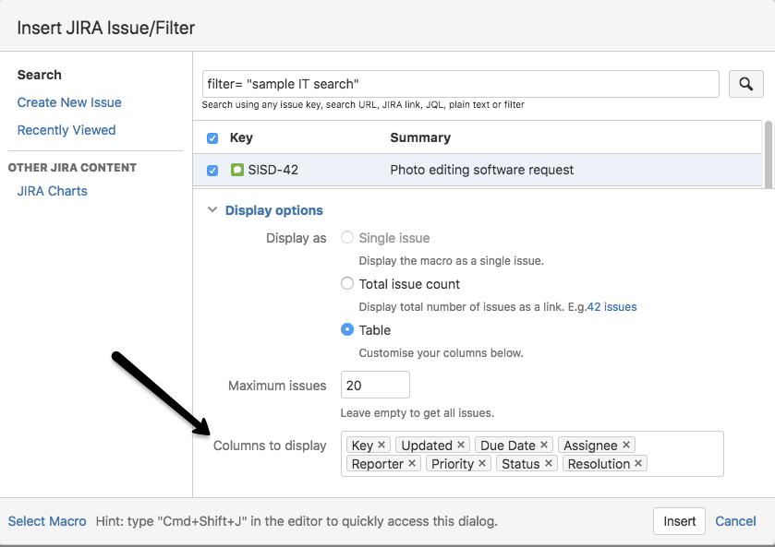Open JIRA Charts in sidebar
The height and width of the screenshot is (547, 775).
pos(53,191)
